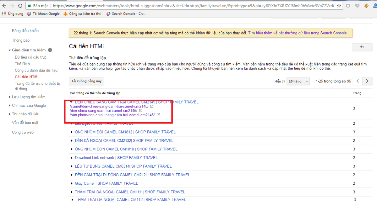This screenshot has height=205, width=377.
Task: Click the Tải xuống bảng này button
Action: tap(86, 81)
